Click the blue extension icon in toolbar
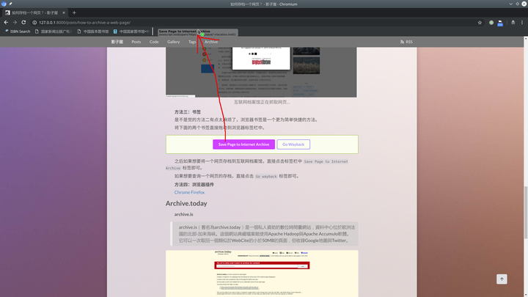This screenshot has height=297, width=528. click(501, 22)
